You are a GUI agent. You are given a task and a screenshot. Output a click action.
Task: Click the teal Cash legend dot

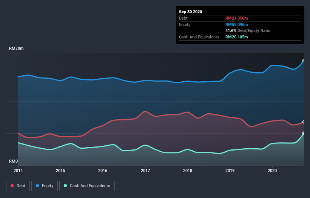[66, 186]
